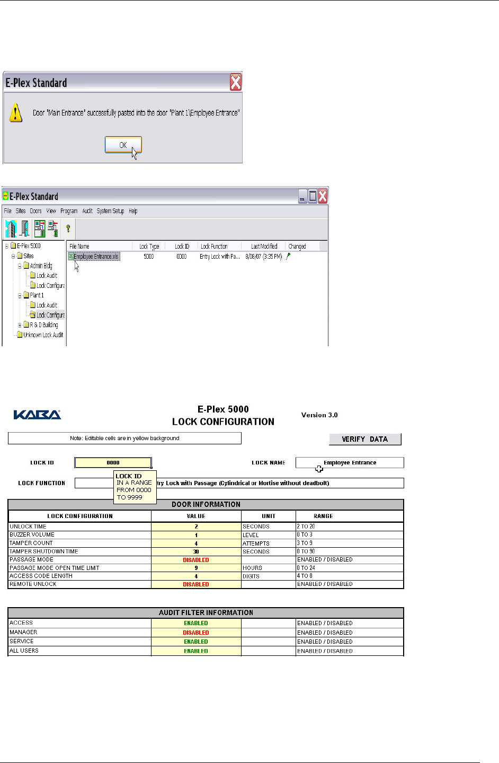Click the yellow key help toolbar icon

[x=68, y=229]
